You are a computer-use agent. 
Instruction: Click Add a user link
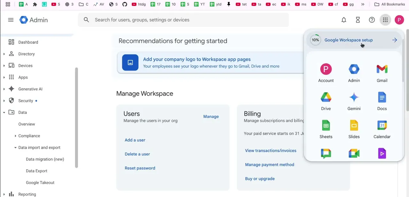[135, 140]
